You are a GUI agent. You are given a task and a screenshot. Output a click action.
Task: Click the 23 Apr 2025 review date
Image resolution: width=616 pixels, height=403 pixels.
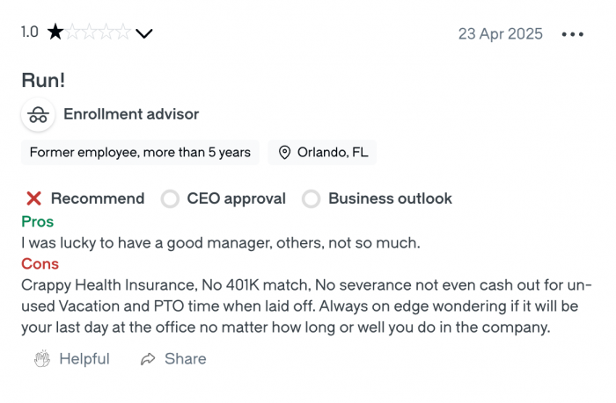pyautogui.click(x=500, y=34)
